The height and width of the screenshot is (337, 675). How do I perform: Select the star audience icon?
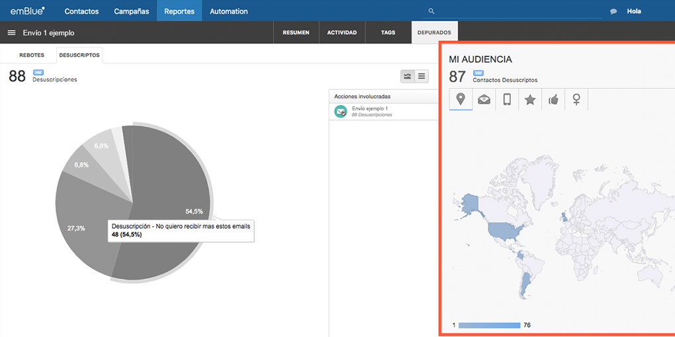click(x=530, y=99)
